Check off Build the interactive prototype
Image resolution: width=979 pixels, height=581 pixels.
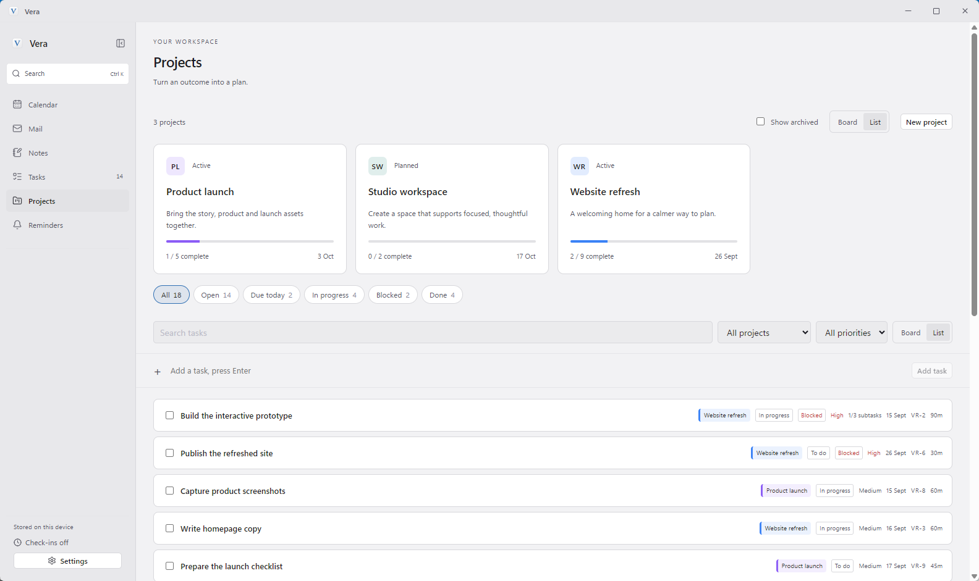pos(170,416)
